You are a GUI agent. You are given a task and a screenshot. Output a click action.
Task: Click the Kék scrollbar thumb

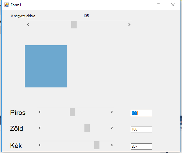[x=97, y=145]
